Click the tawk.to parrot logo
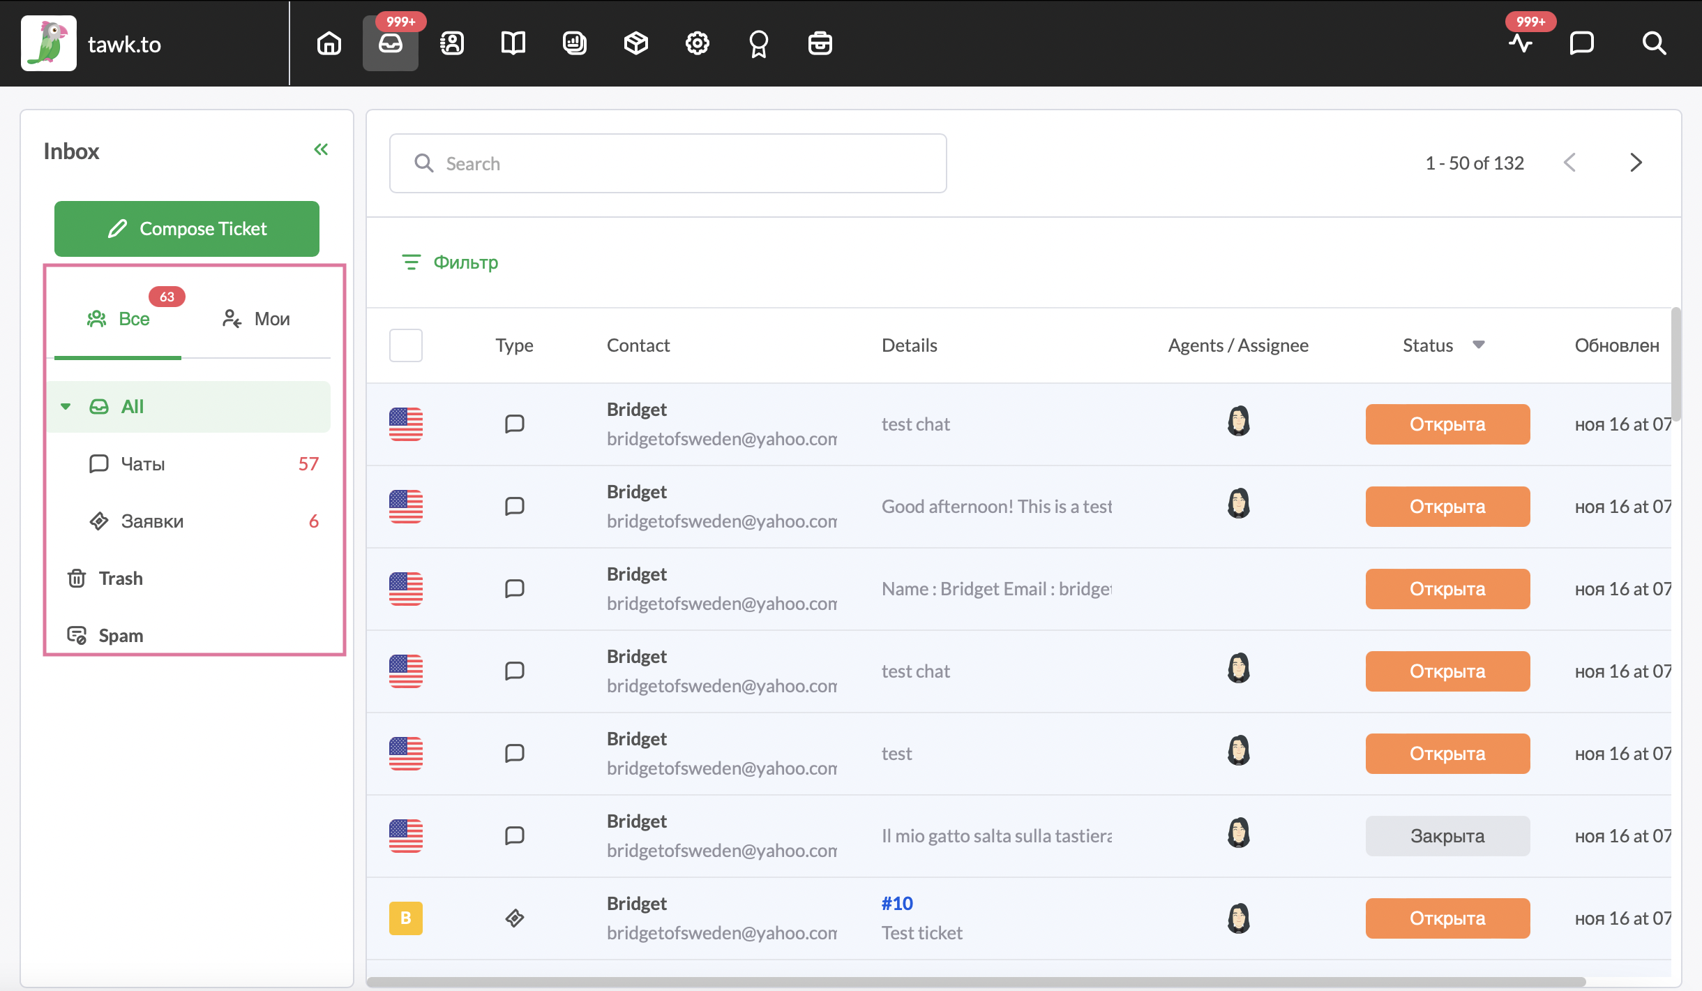1702x991 pixels. pyautogui.click(x=49, y=43)
